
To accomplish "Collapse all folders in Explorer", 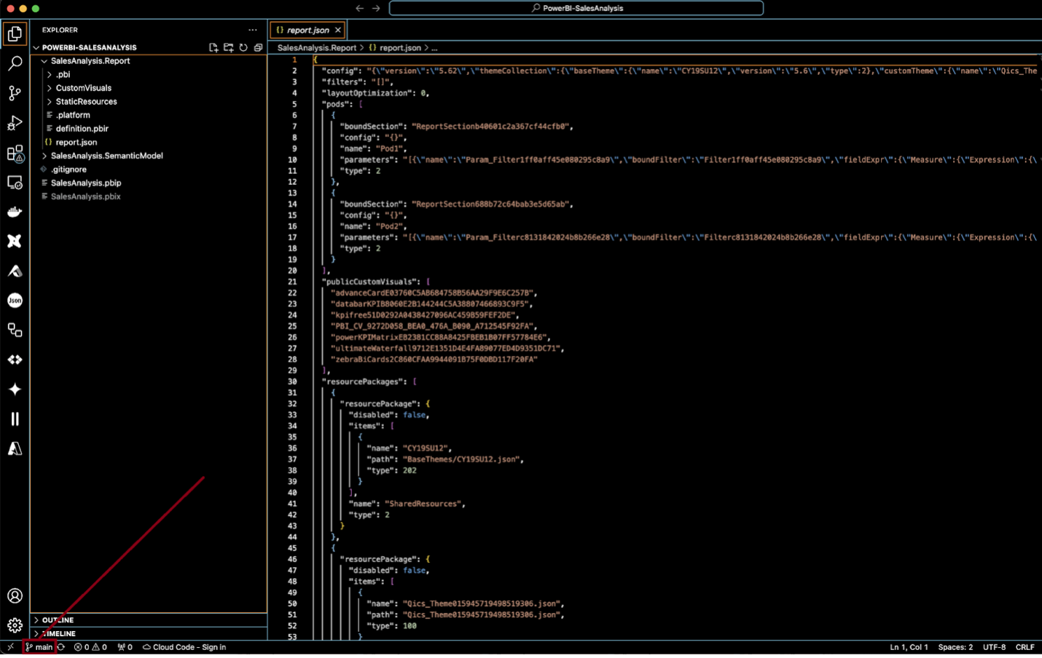I will 258,47.
